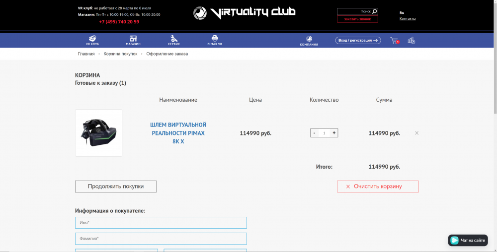Image resolution: width=497 pixels, height=252 pixels.
Task: Focus the Имя* input field
Action: pyautogui.click(x=161, y=223)
